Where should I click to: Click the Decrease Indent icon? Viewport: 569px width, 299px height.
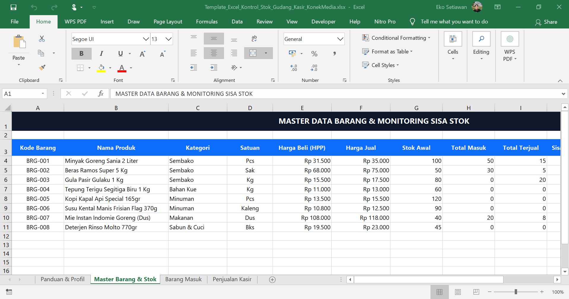pos(193,68)
